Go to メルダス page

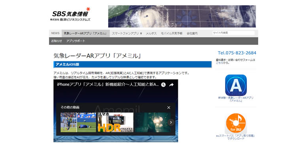click(x=151, y=33)
